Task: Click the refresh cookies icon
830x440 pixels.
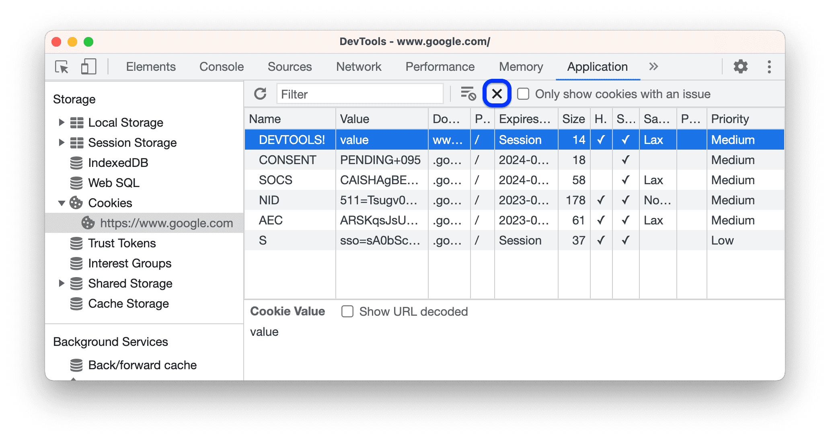Action: (x=260, y=93)
